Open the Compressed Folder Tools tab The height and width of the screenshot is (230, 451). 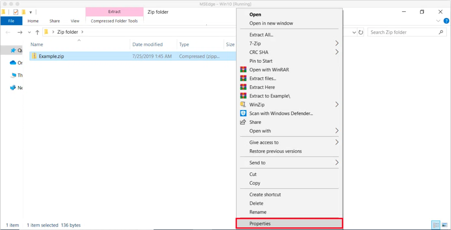(x=114, y=21)
